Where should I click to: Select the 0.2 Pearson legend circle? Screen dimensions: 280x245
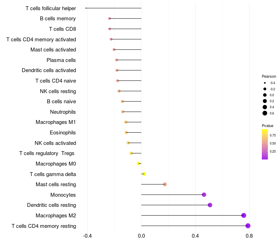[x=265, y=101]
